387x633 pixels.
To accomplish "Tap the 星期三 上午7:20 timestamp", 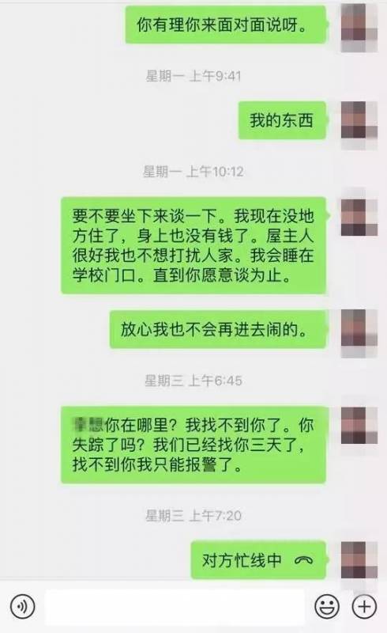I will (193, 515).
